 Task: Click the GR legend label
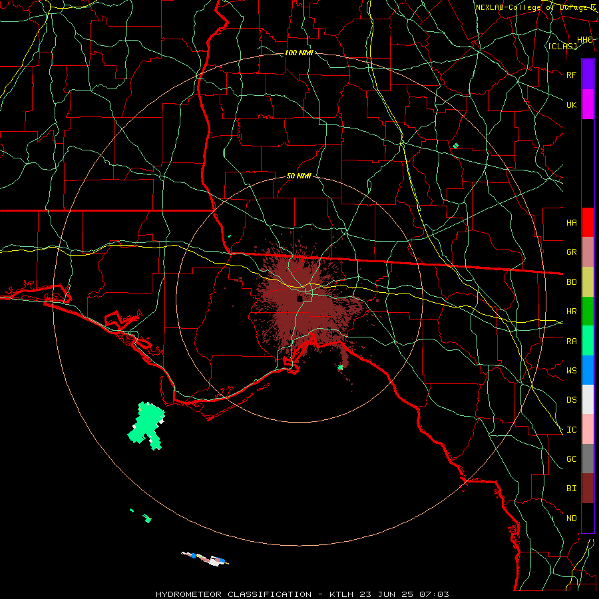tap(571, 252)
